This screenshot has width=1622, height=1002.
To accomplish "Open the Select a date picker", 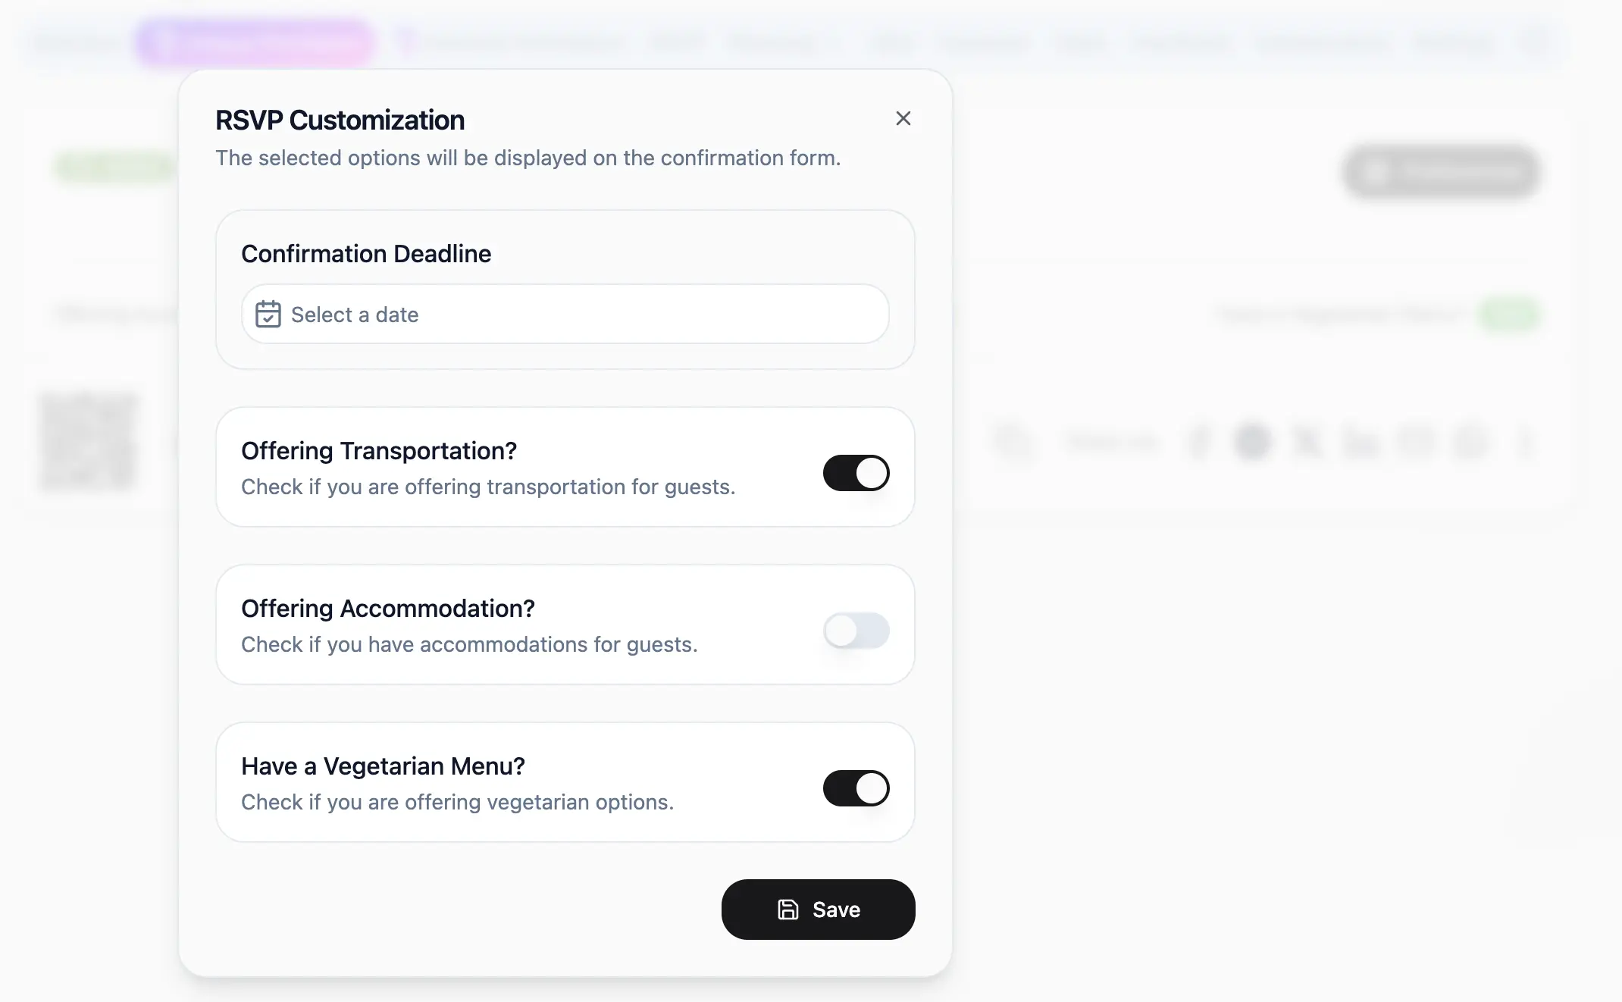I will [565, 314].
